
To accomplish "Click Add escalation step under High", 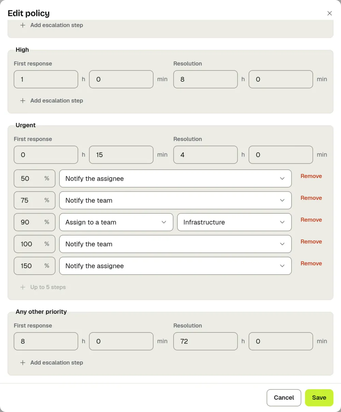I will coord(51,100).
